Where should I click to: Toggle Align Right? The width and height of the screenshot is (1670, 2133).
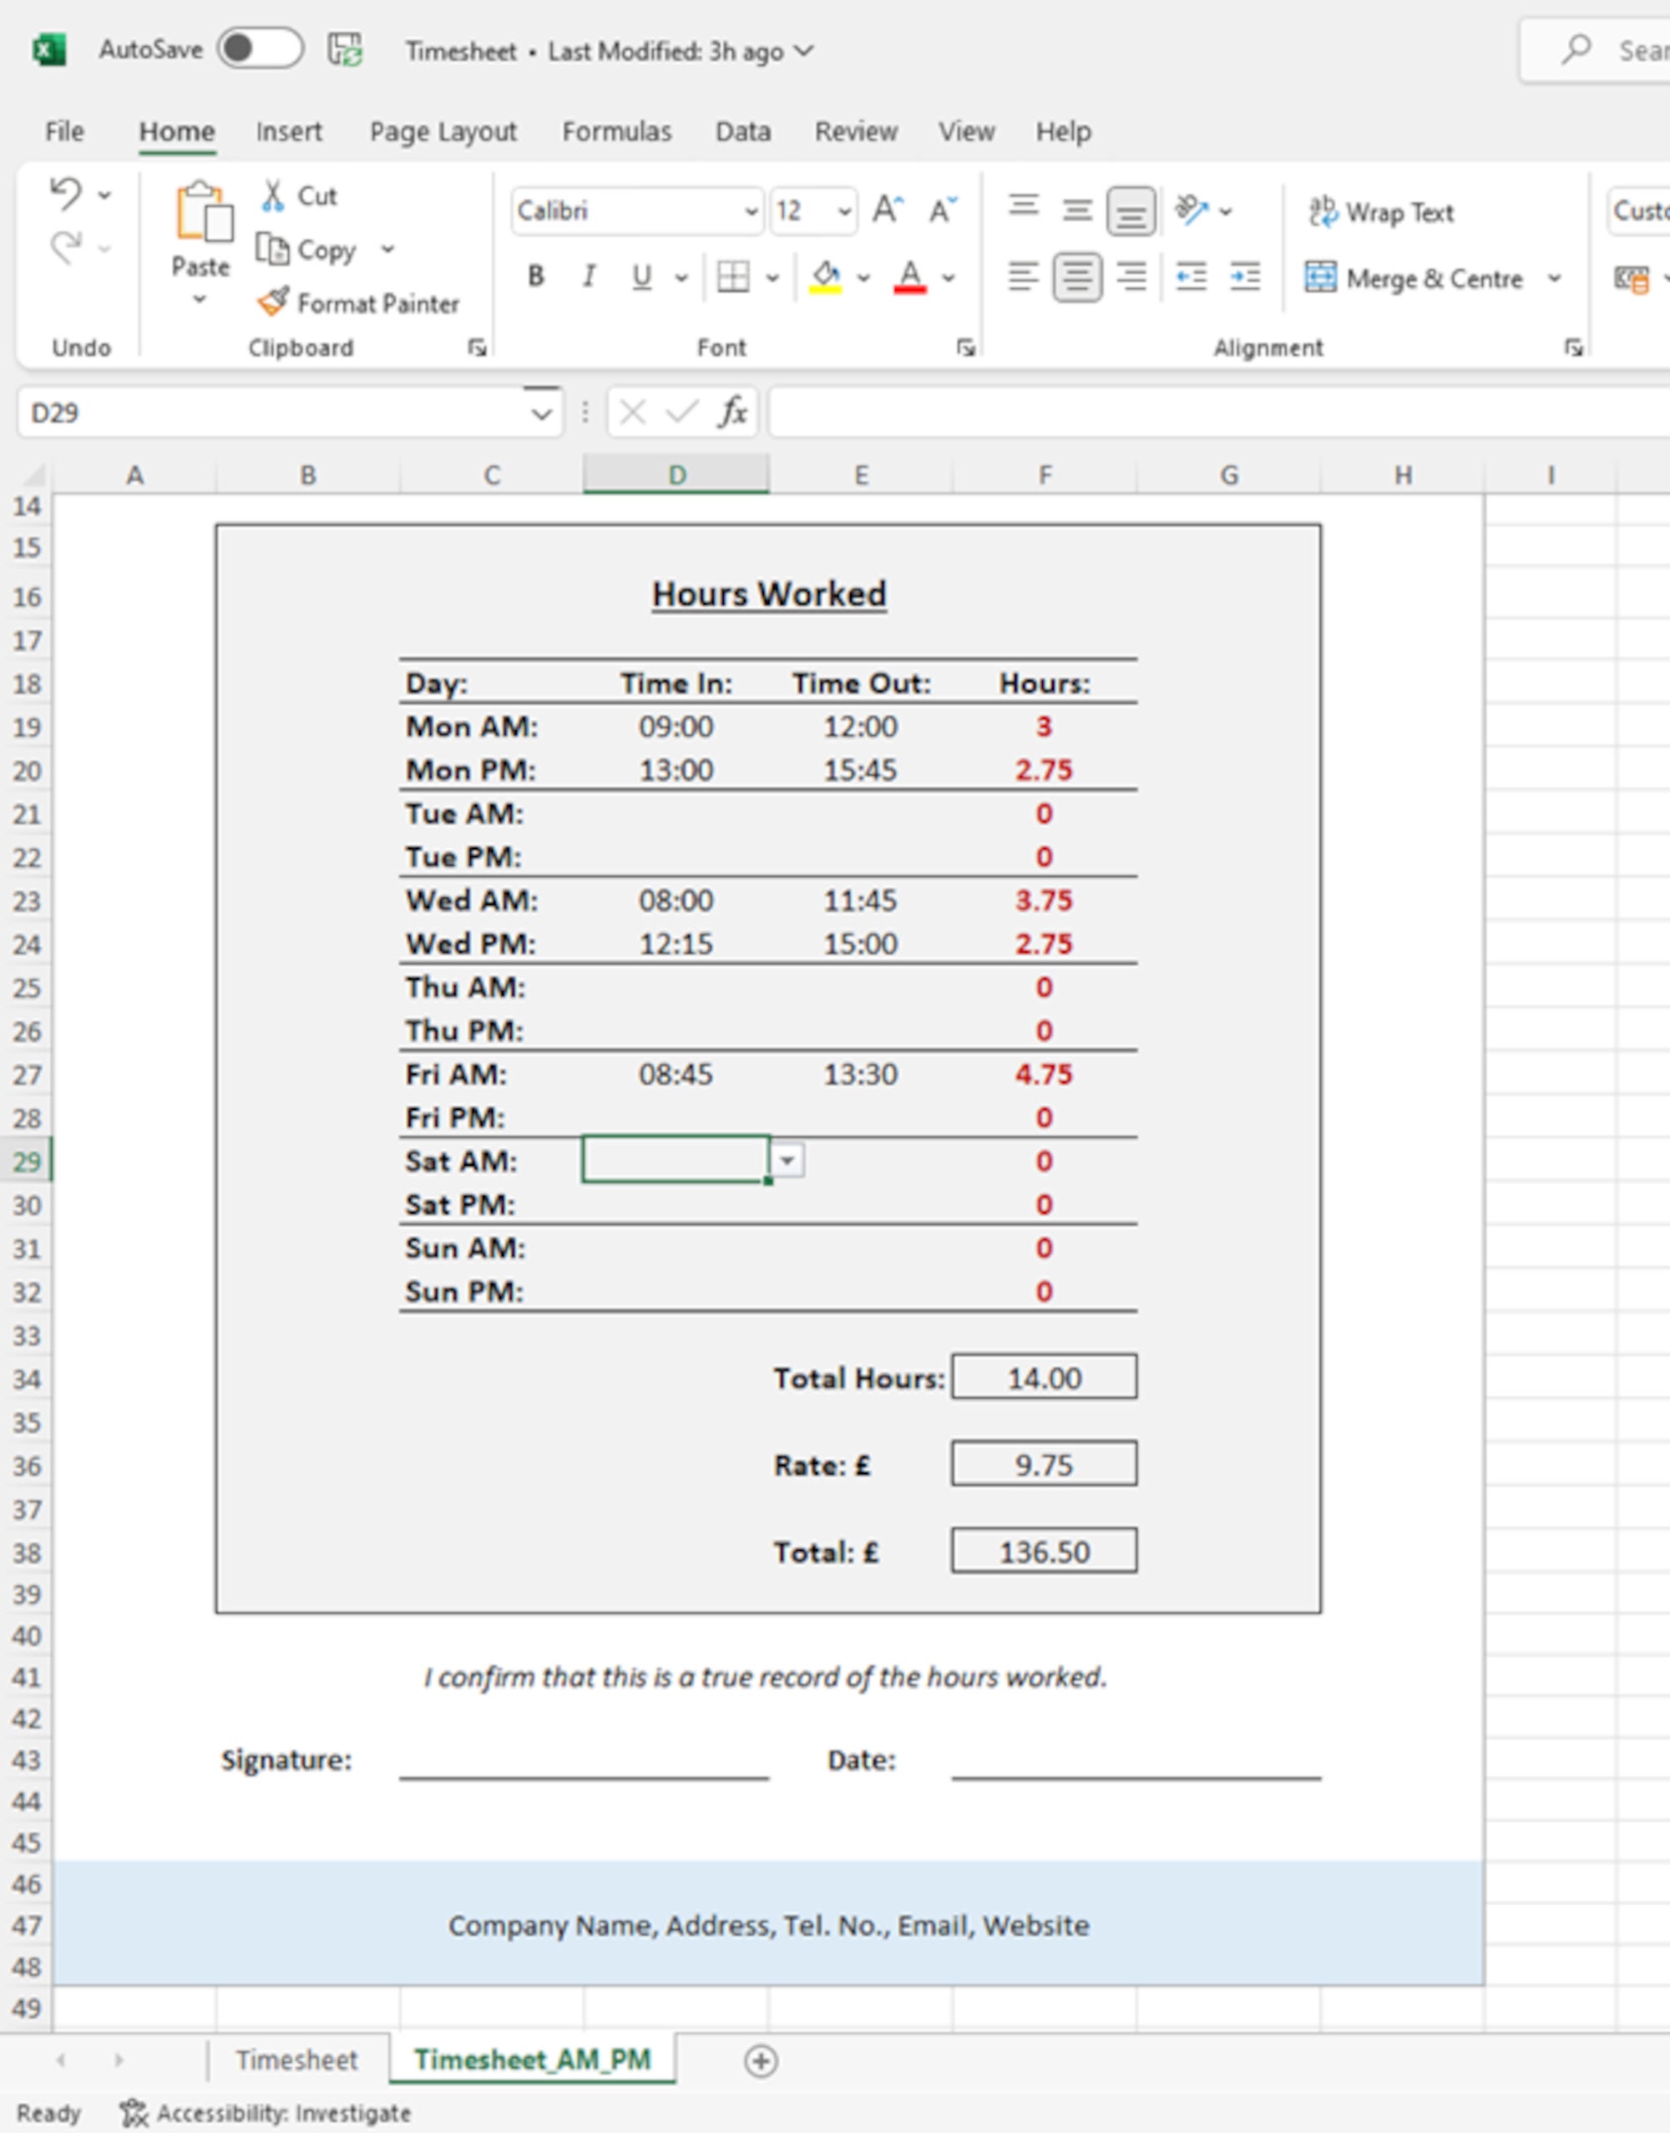(x=1132, y=276)
